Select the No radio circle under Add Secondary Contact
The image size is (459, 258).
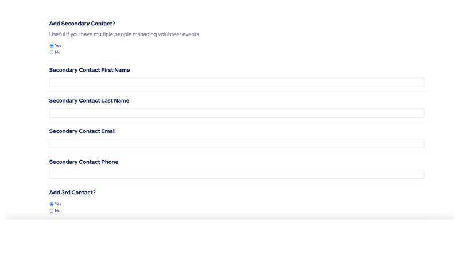coord(52,52)
